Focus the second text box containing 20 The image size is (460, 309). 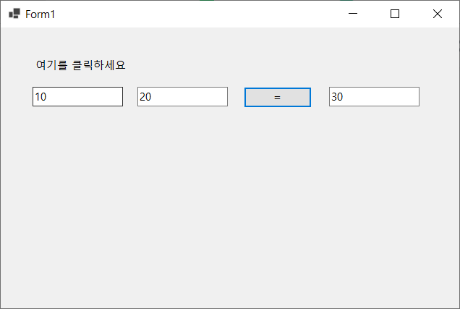click(x=182, y=96)
